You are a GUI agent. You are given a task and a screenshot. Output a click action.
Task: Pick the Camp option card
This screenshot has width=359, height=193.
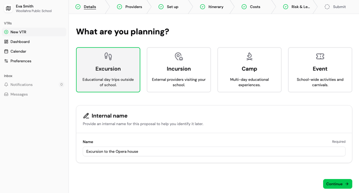pos(249,70)
